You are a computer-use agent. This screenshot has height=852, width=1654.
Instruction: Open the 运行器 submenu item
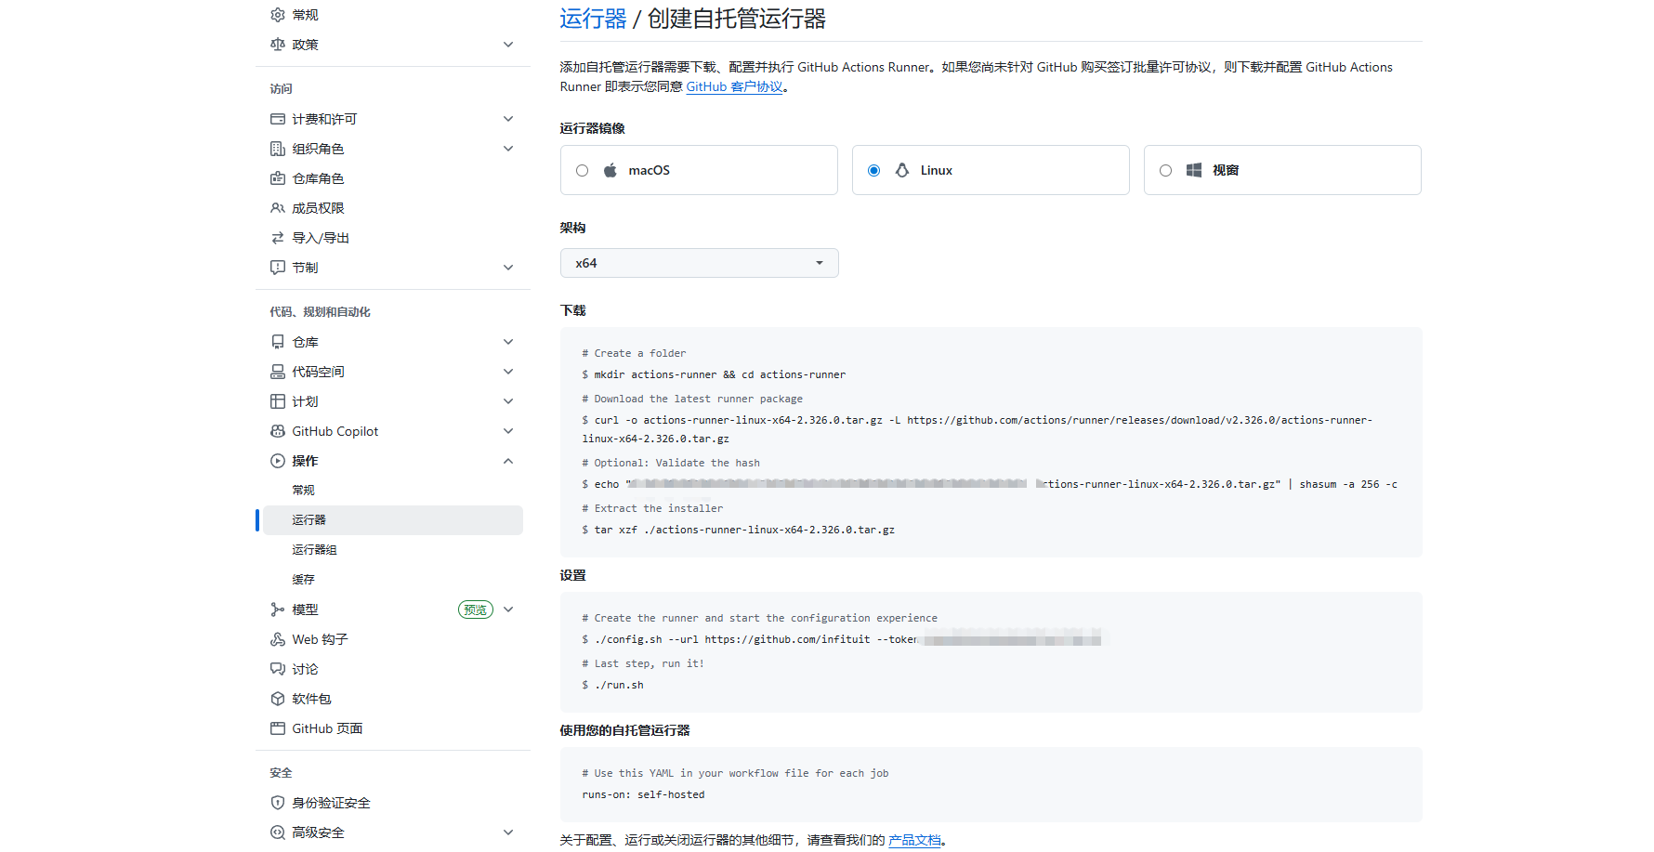pos(393,520)
